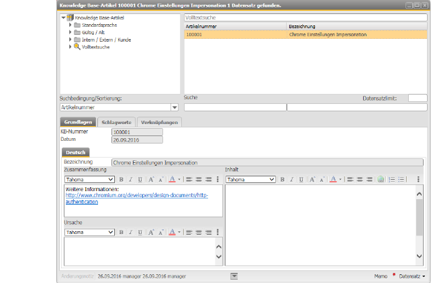This screenshot has height=283, width=431.
Task: Switch to the Schlagworte tab
Action: tap(116, 122)
